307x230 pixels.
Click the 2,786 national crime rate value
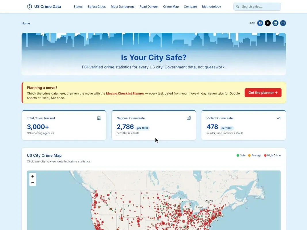(125, 127)
